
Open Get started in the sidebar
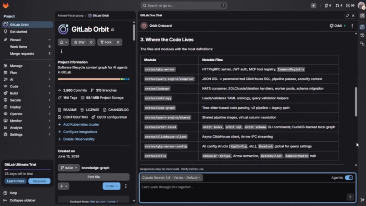pyautogui.click(x=28, y=31)
